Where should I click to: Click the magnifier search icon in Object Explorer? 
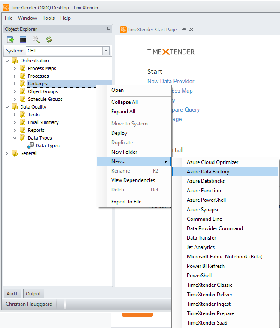36,39
